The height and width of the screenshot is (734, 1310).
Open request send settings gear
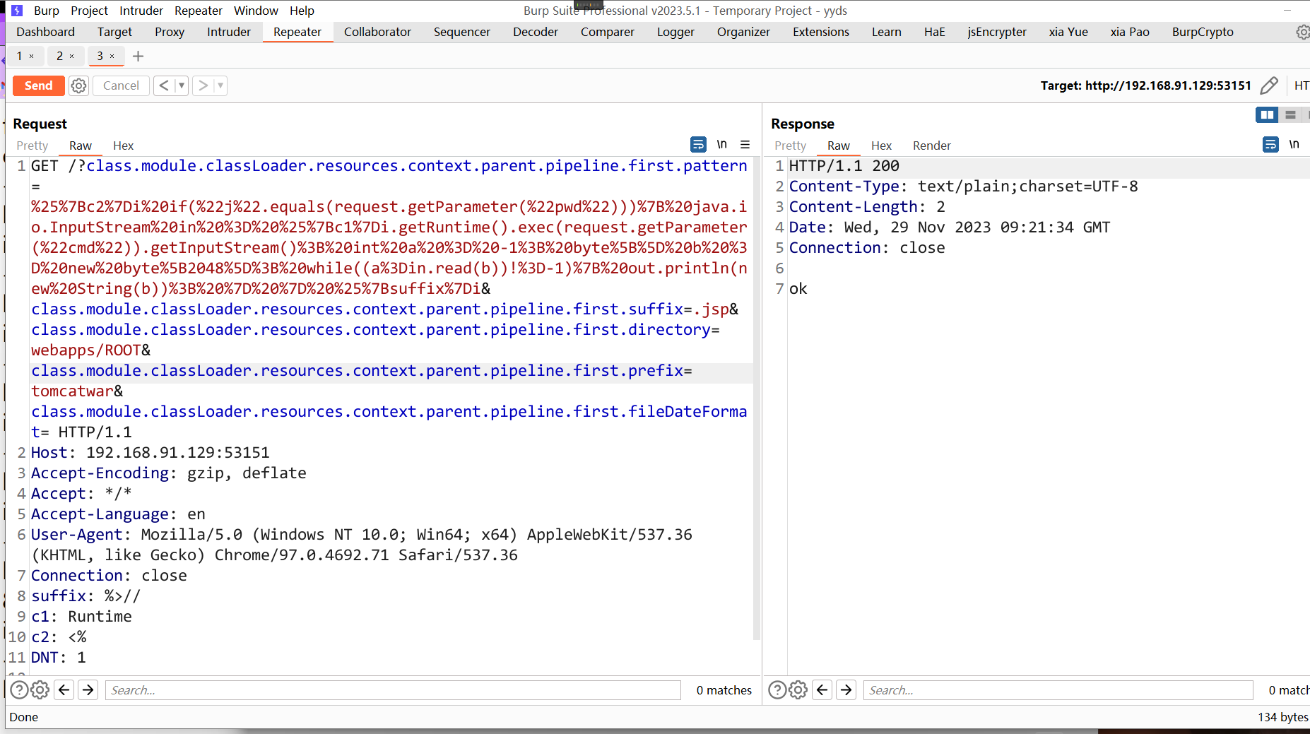click(x=78, y=85)
